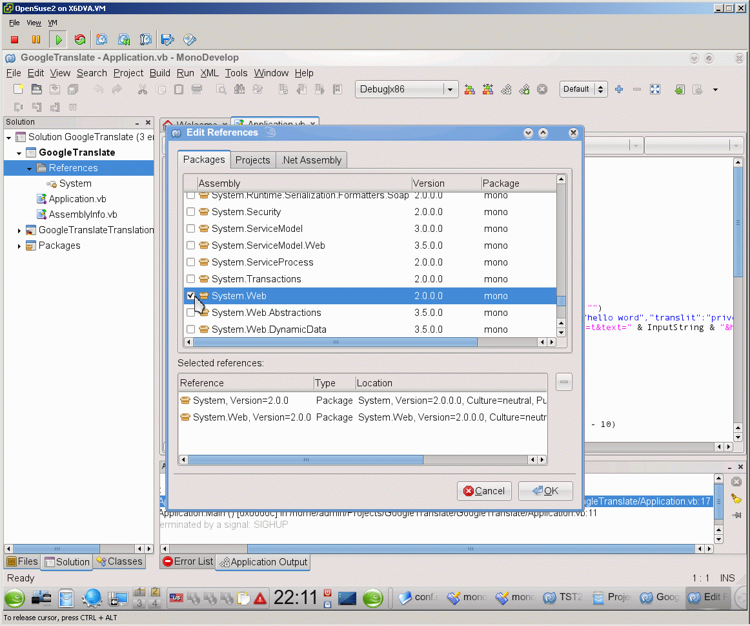Open the SUSE start menu button
The image size is (750, 626).
tap(15, 598)
